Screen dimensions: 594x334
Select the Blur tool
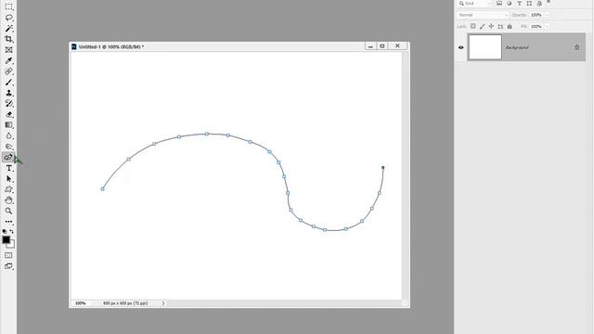tap(8, 135)
